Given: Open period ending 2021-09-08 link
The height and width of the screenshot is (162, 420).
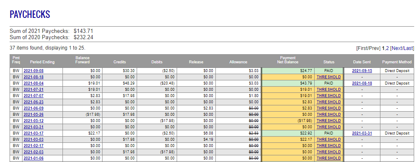Looking at the screenshot, I should tap(33, 71).
